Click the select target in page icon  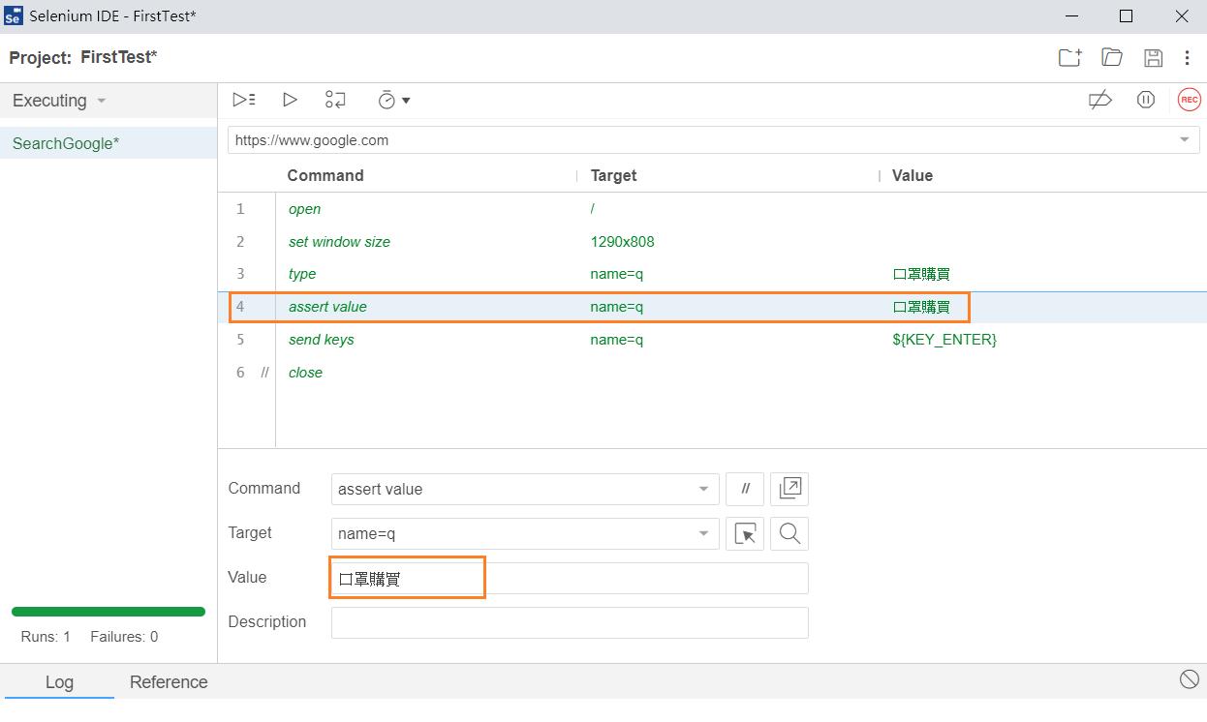(x=745, y=533)
